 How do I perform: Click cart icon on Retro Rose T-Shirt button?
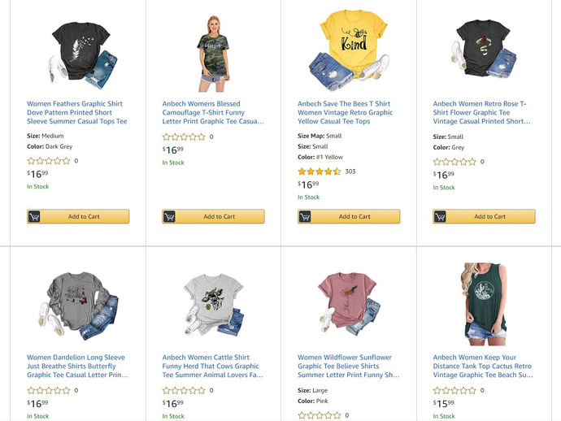[440, 217]
